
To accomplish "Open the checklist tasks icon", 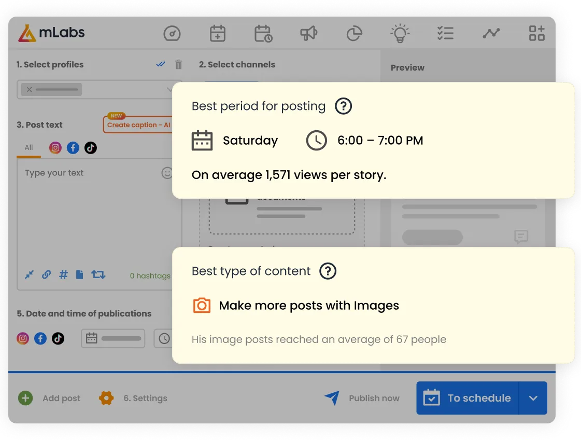I will [445, 34].
